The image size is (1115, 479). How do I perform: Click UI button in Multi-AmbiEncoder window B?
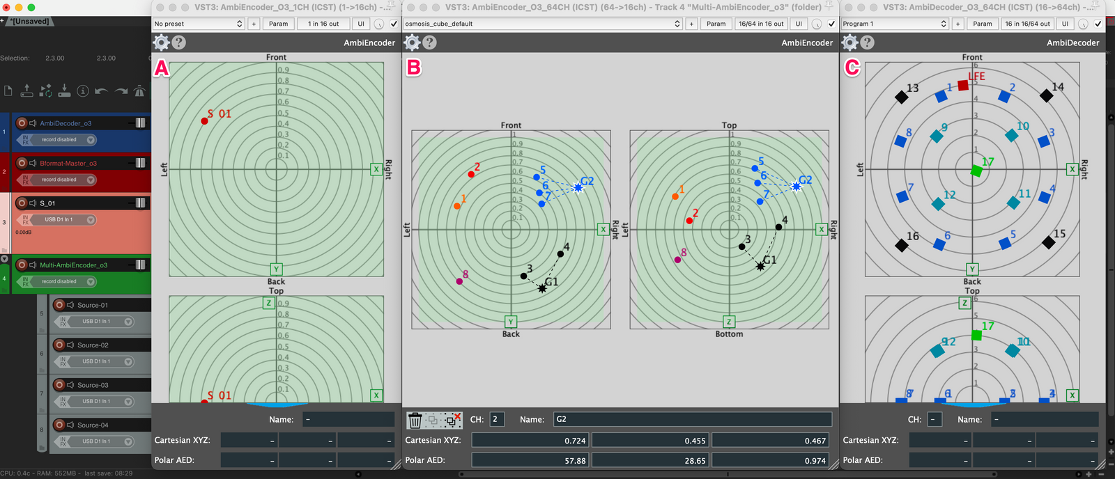pos(799,24)
